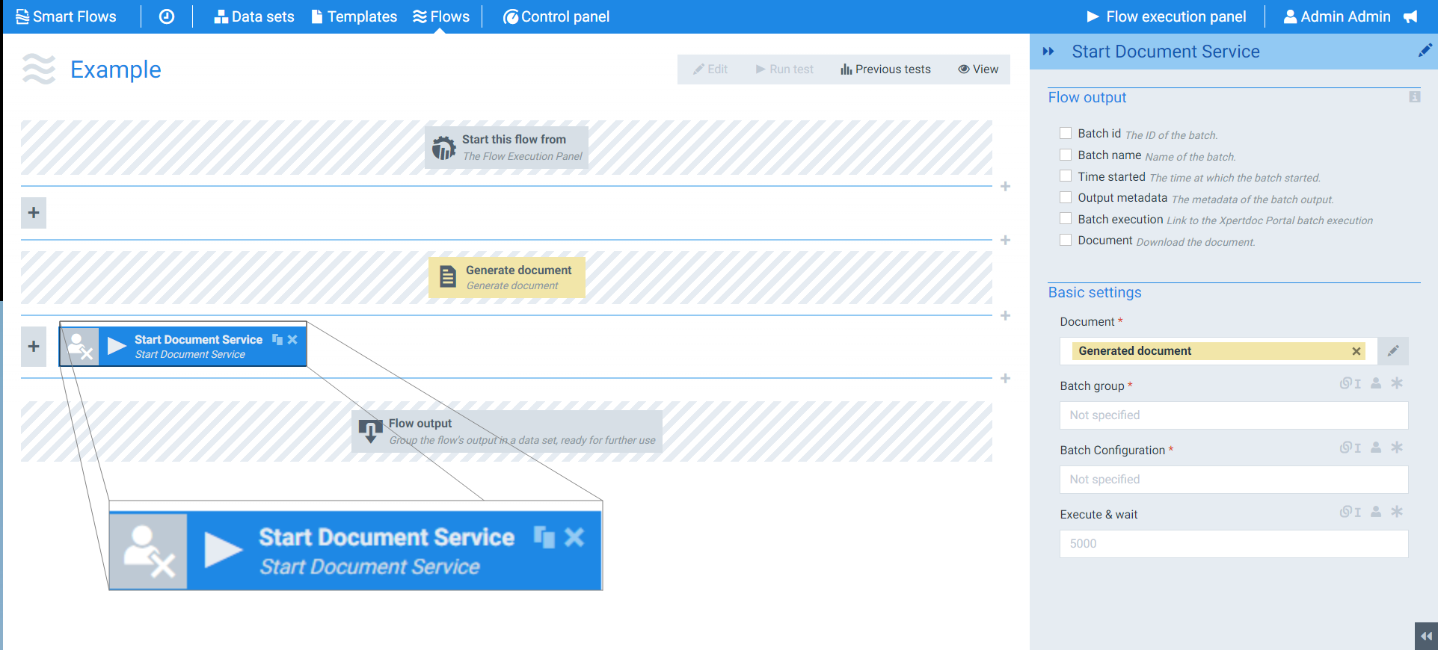Open the Data sets menu
Image resolution: width=1438 pixels, height=650 pixels.
[x=254, y=16]
